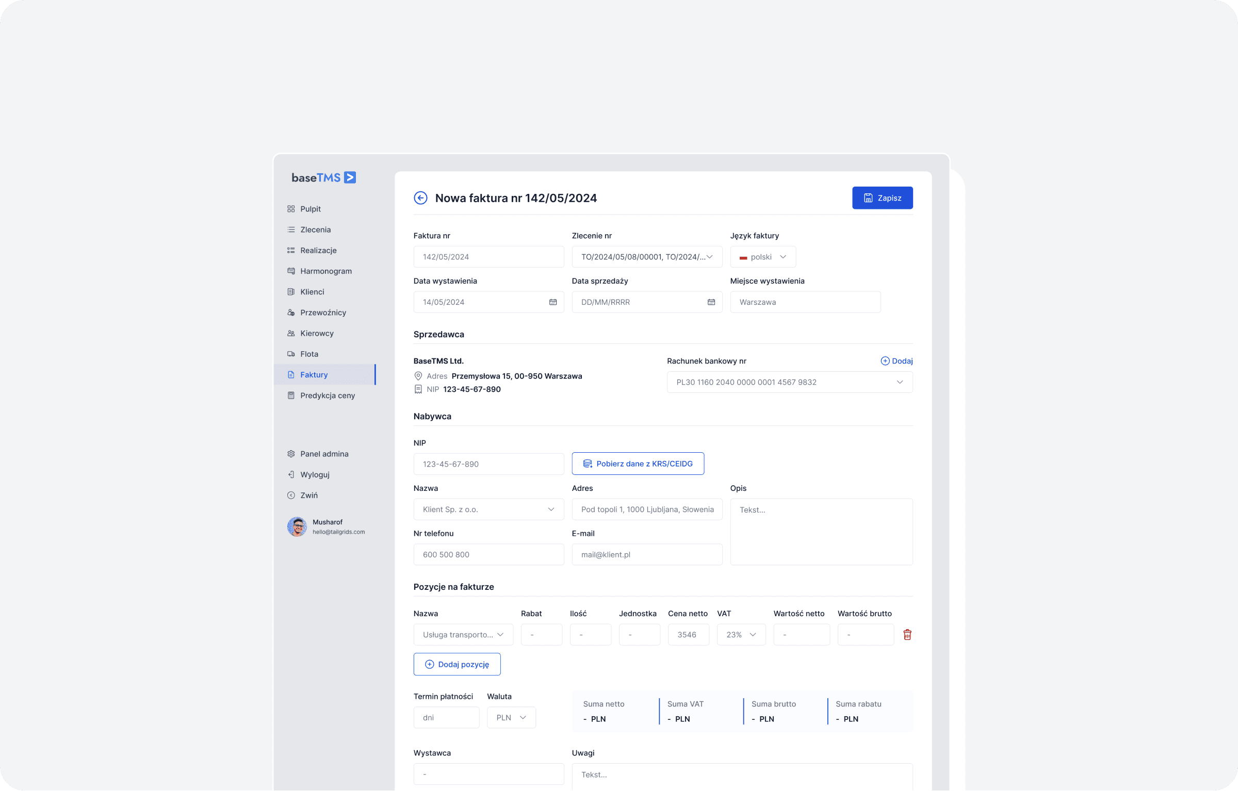Open the VAT 23% dropdown
The height and width of the screenshot is (791, 1238).
tap(741, 635)
